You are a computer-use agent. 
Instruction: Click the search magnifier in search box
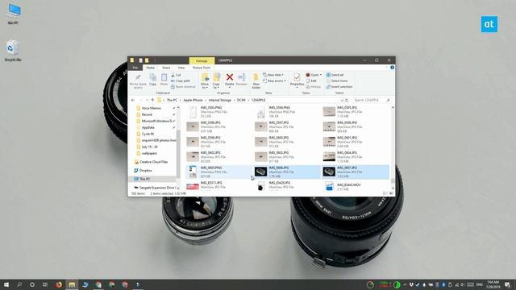point(388,100)
